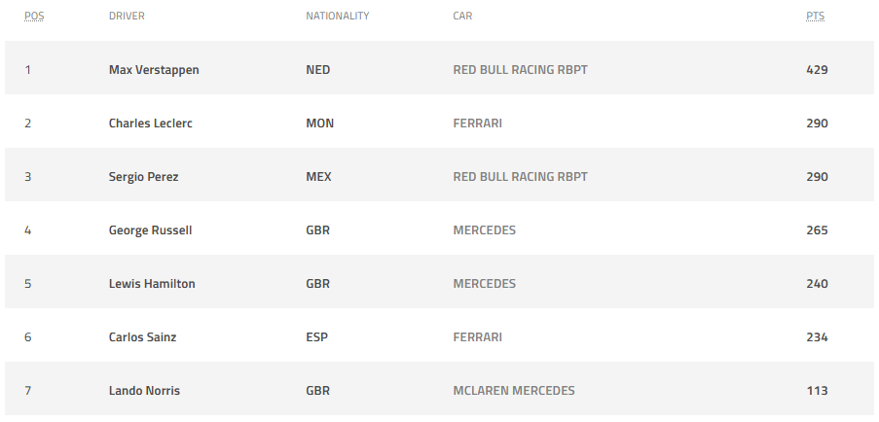Click the POS column header
The image size is (879, 422).
pyautogui.click(x=34, y=17)
